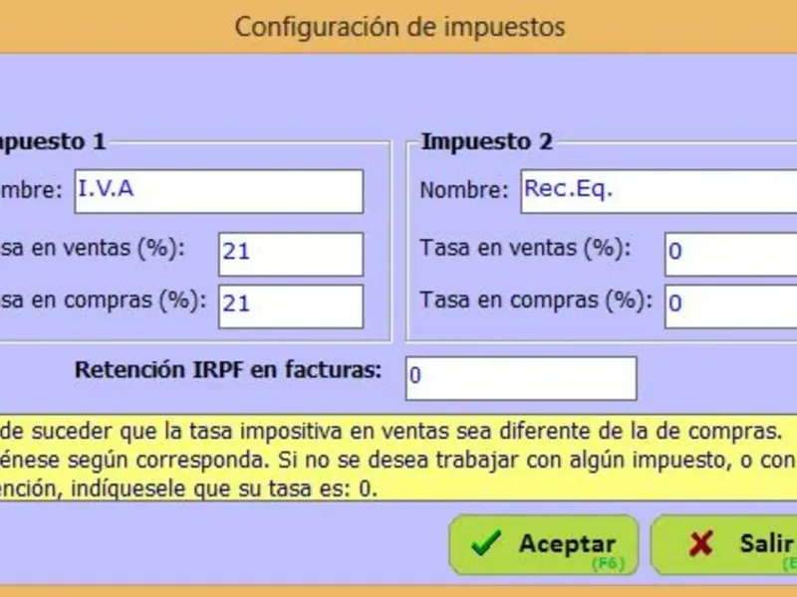Click the Retención IRPF en facturas label
Viewport: 797px width, 597px height.
pyautogui.click(x=228, y=370)
